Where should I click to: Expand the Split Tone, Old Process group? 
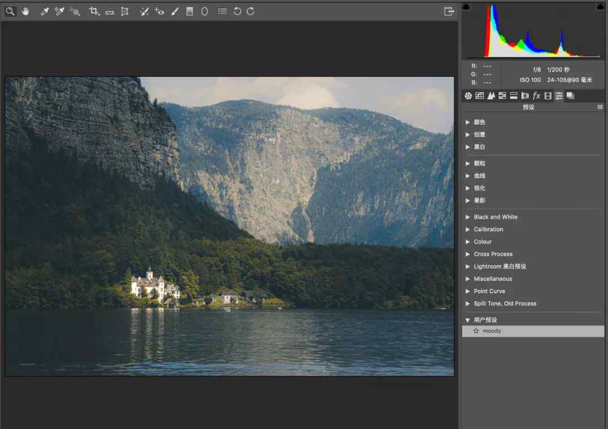468,303
